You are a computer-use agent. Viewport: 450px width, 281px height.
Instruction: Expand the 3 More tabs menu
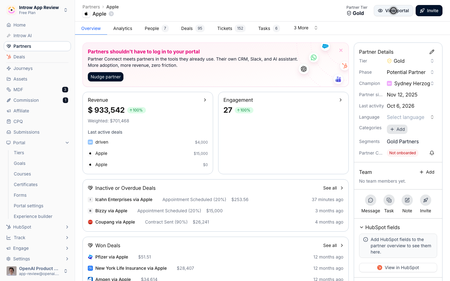pos(306,28)
